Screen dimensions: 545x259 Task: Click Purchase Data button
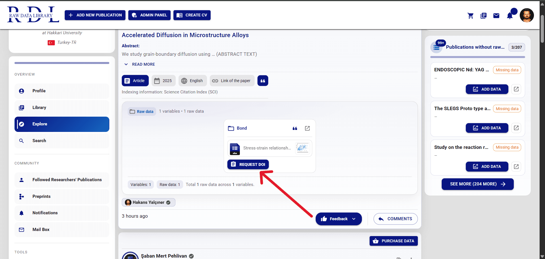point(393,241)
